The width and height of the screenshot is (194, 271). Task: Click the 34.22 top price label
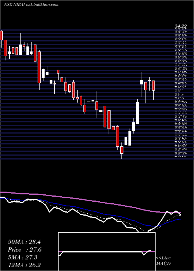(181, 26)
